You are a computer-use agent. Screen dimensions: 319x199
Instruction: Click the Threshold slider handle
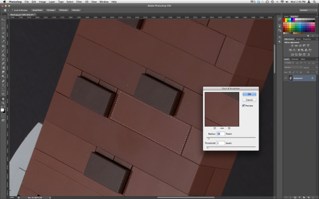point(207,147)
